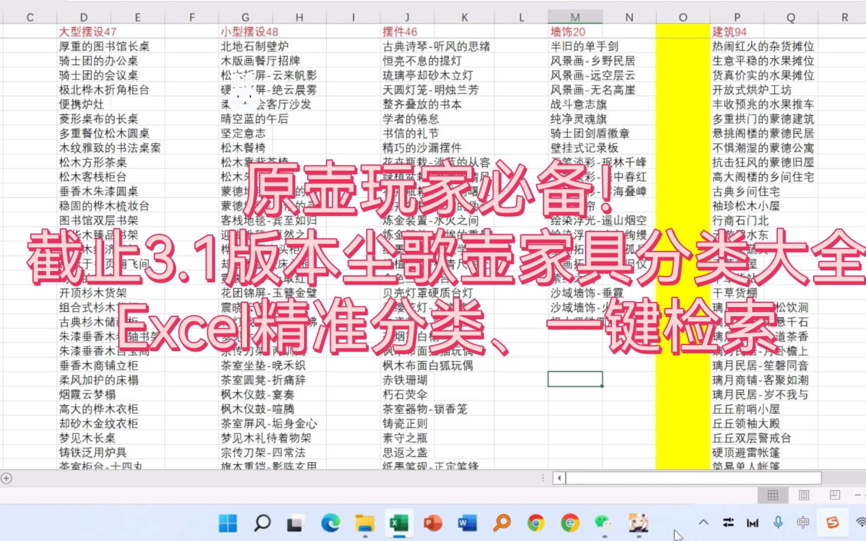Select column P header
Image resolution: width=866 pixels, height=541 pixels.
point(737,18)
